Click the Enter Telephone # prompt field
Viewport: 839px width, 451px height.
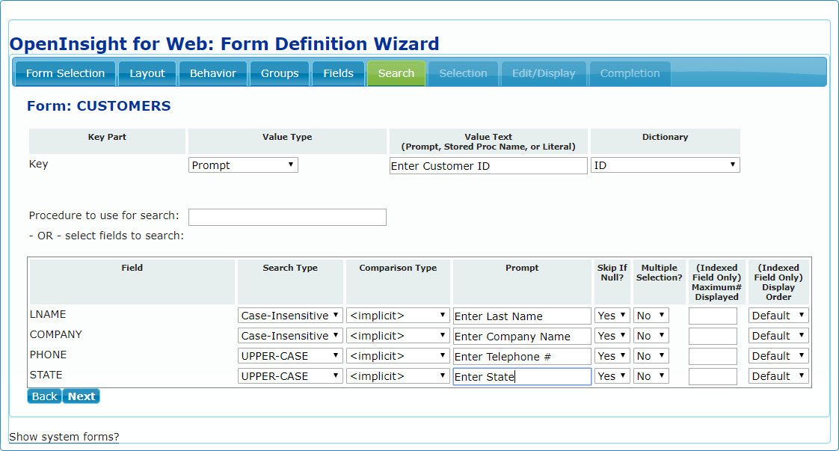[x=522, y=357]
